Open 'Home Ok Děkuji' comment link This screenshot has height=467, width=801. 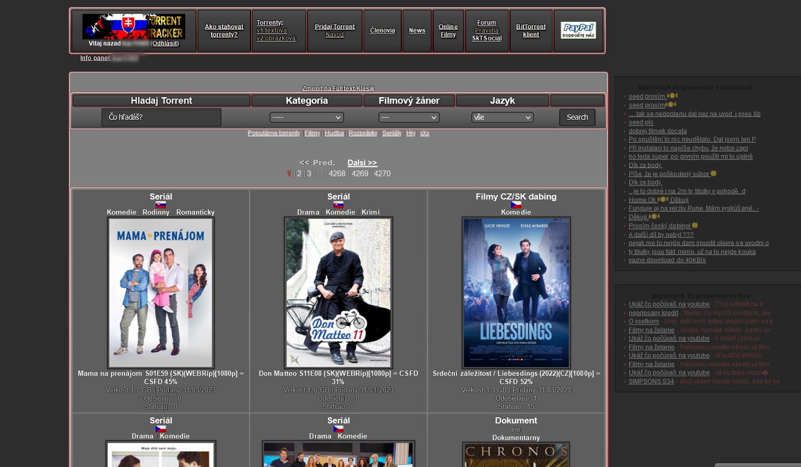(x=659, y=200)
